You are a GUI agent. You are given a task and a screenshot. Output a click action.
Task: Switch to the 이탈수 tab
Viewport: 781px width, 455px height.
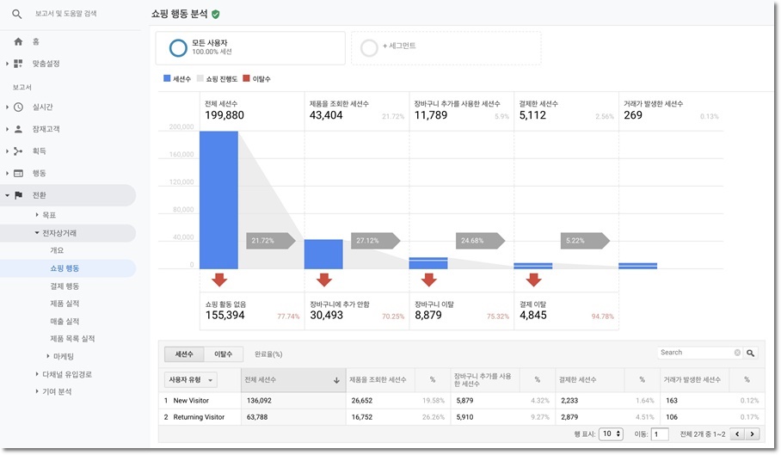[223, 354]
